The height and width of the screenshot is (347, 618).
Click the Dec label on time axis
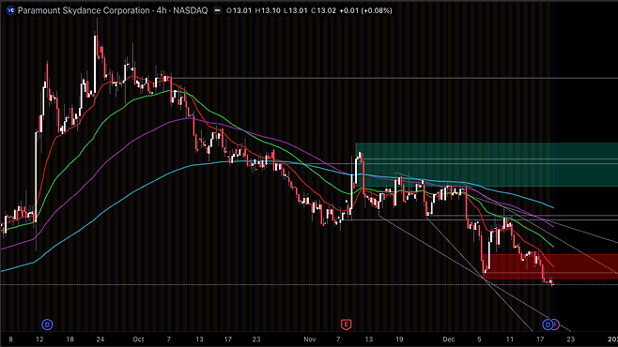[x=449, y=339]
